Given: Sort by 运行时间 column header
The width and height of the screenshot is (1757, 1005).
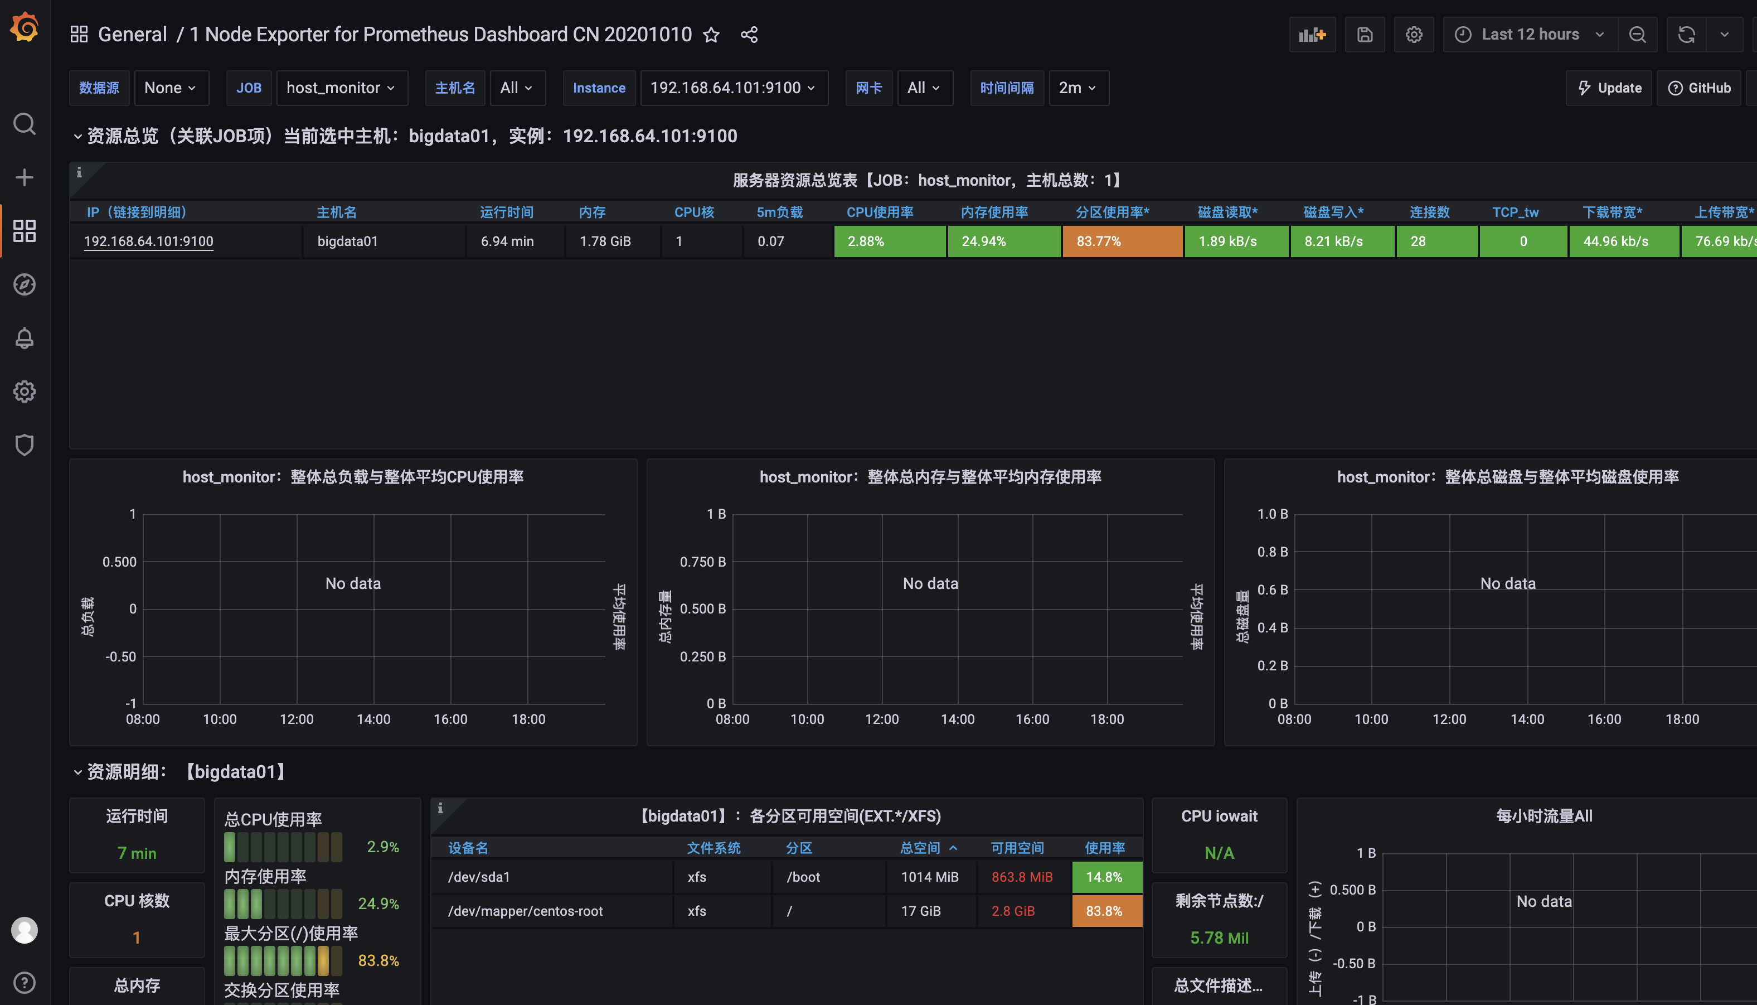Looking at the screenshot, I should click(507, 212).
